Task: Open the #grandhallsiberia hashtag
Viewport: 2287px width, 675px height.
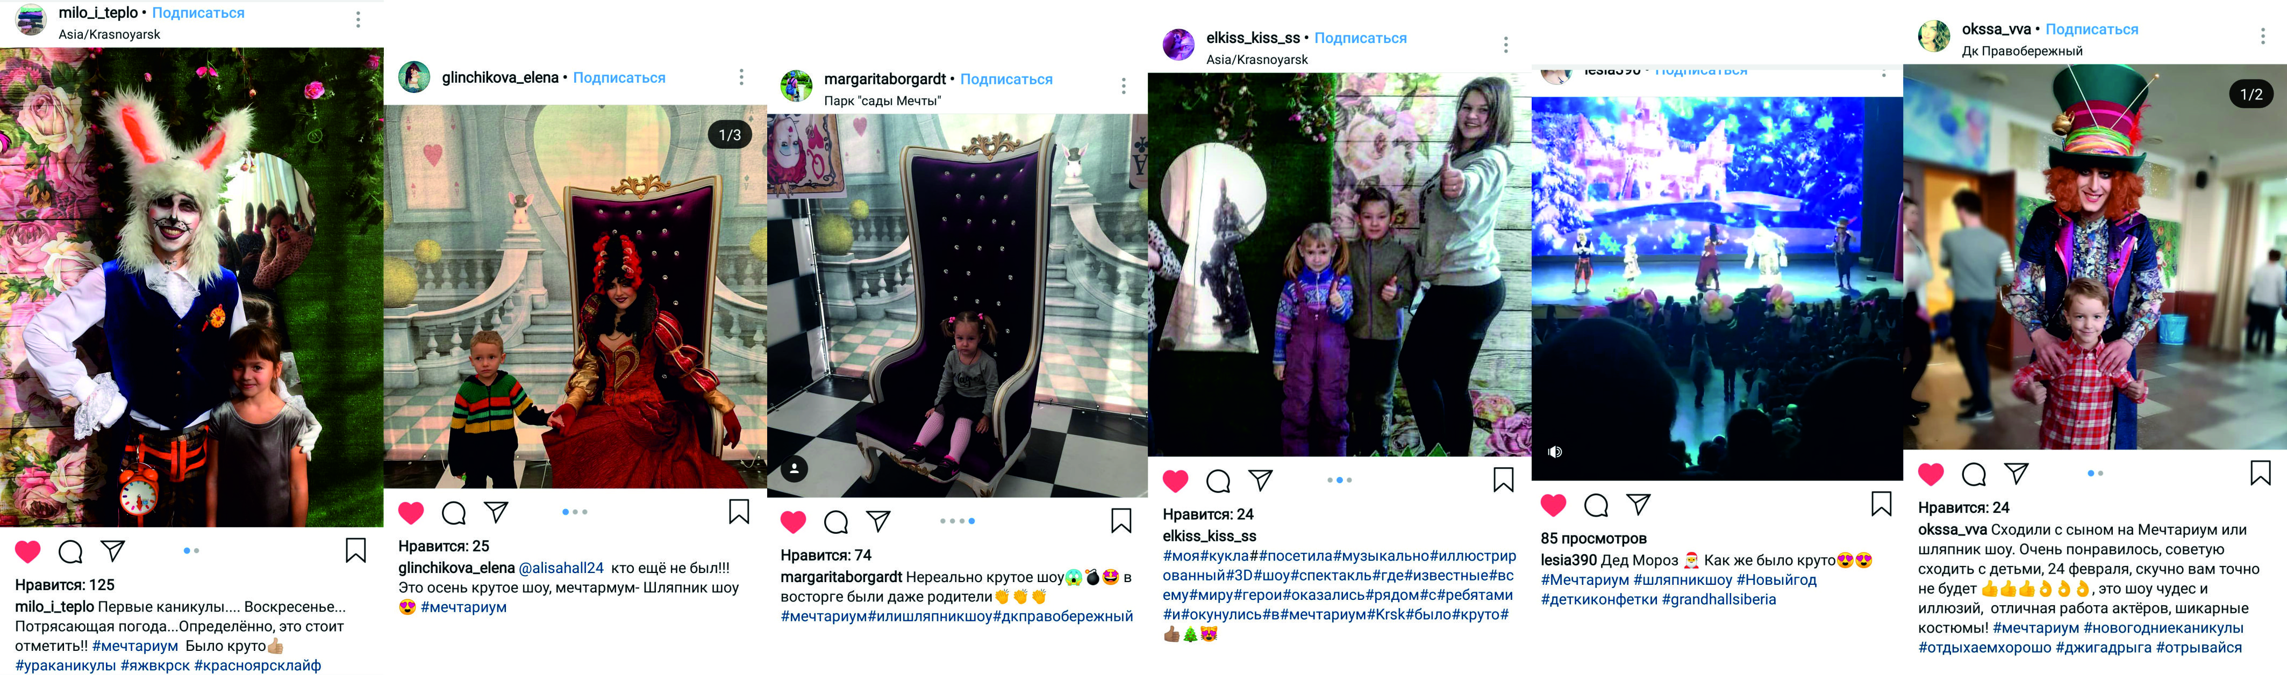Action: [1719, 600]
